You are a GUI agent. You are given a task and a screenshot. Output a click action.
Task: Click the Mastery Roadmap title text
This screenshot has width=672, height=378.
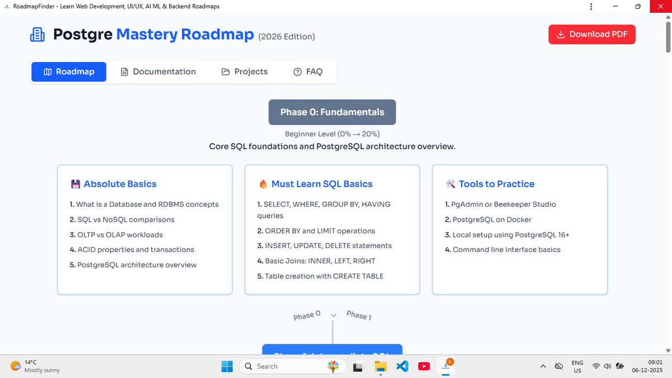click(x=185, y=35)
